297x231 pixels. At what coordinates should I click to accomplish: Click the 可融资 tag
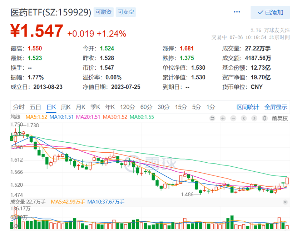click(103, 12)
